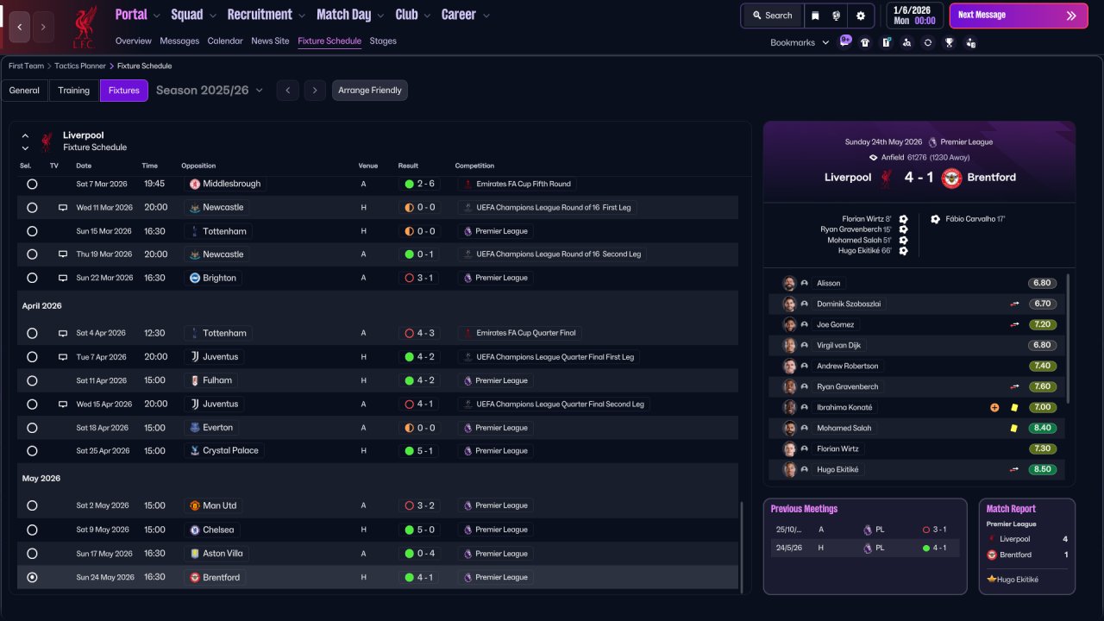Image resolution: width=1104 pixels, height=621 pixels.
Task: Open the Training tab
Action: click(74, 91)
